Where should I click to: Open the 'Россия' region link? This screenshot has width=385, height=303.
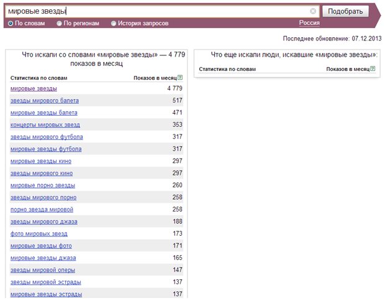click(309, 23)
